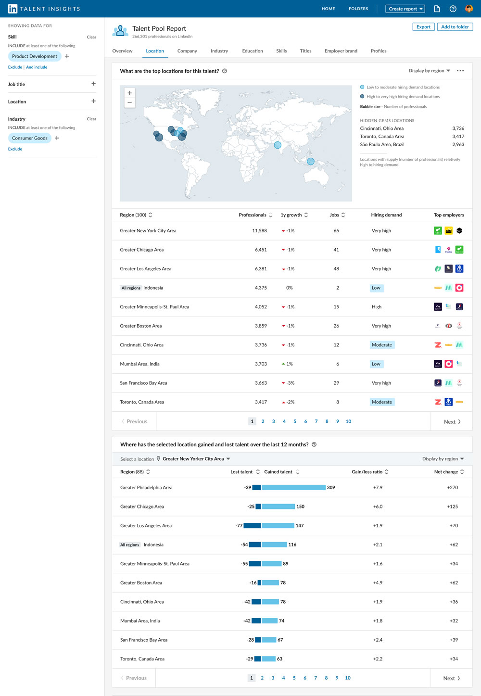Viewport: 481px width, 696px height.
Task: Add a Job title filter
Action: click(93, 84)
